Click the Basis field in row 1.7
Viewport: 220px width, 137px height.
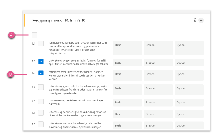tap(127, 125)
